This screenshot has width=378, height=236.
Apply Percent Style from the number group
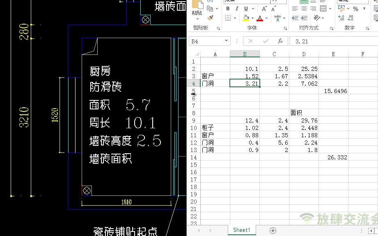tap(357, 9)
